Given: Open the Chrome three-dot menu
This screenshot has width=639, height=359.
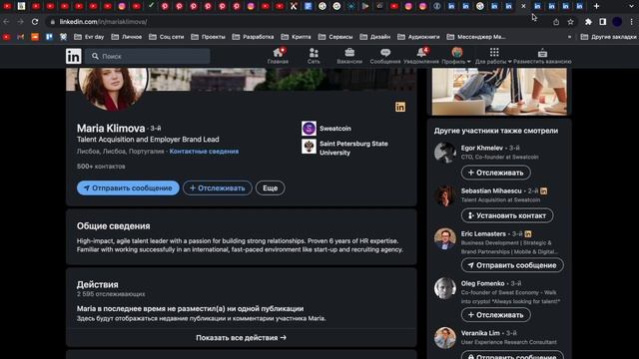Looking at the screenshot, I should click(632, 22).
